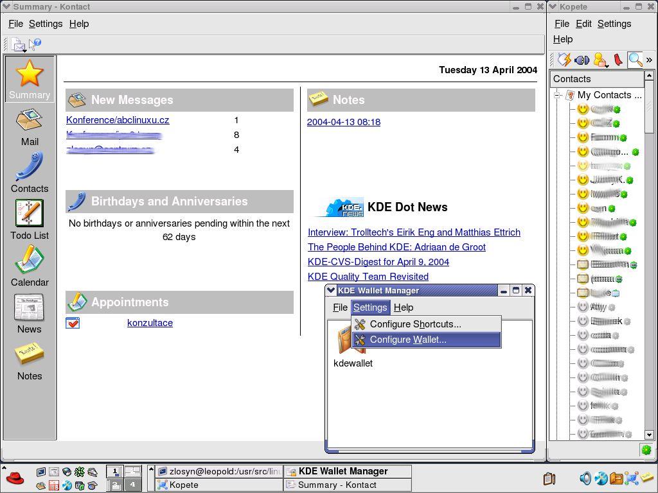Switch to KDE Wallet Manager taskbar button
658x493 pixels.
348,472
